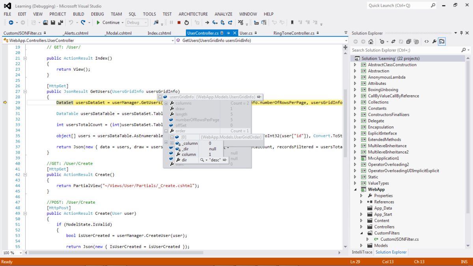Click the breakpoint margin arrow at line 29
Screen dimensions: 473x266
[5, 102]
